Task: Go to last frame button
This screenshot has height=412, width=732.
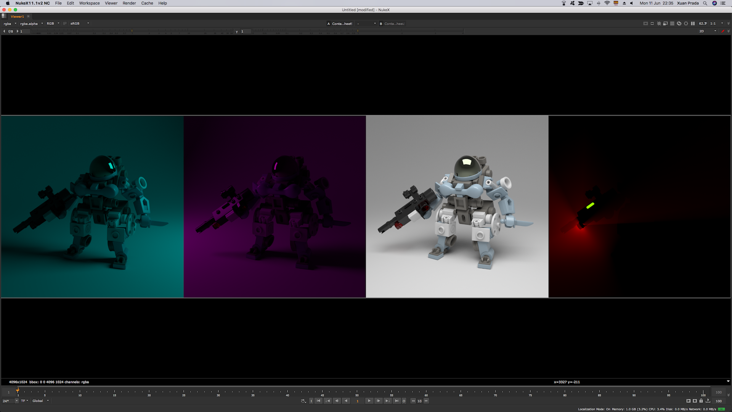Action: pyautogui.click(x=397, y=401)
